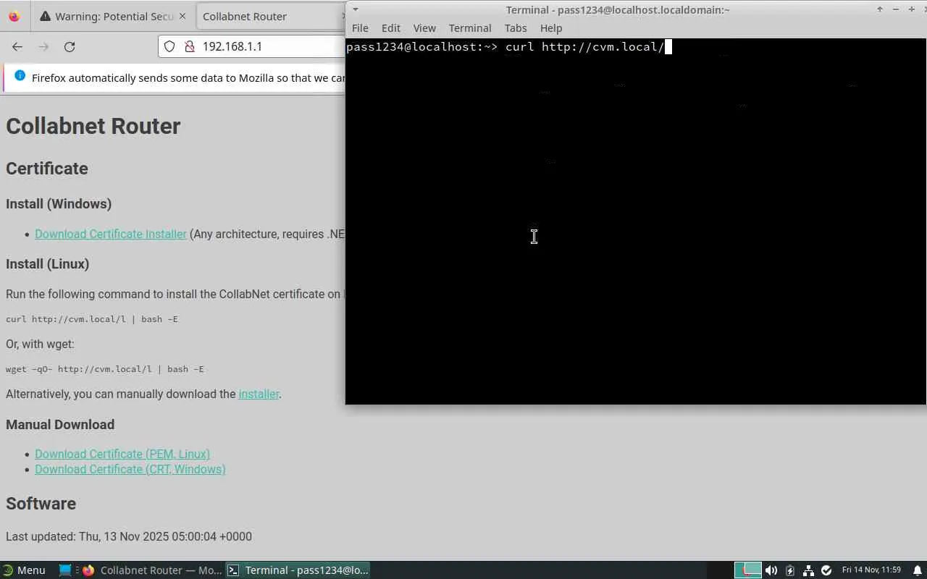The height and width of the screenshot is (579, 927).
Task: Click Download Certificate (CRT, Windows) link
Action: 130,469
